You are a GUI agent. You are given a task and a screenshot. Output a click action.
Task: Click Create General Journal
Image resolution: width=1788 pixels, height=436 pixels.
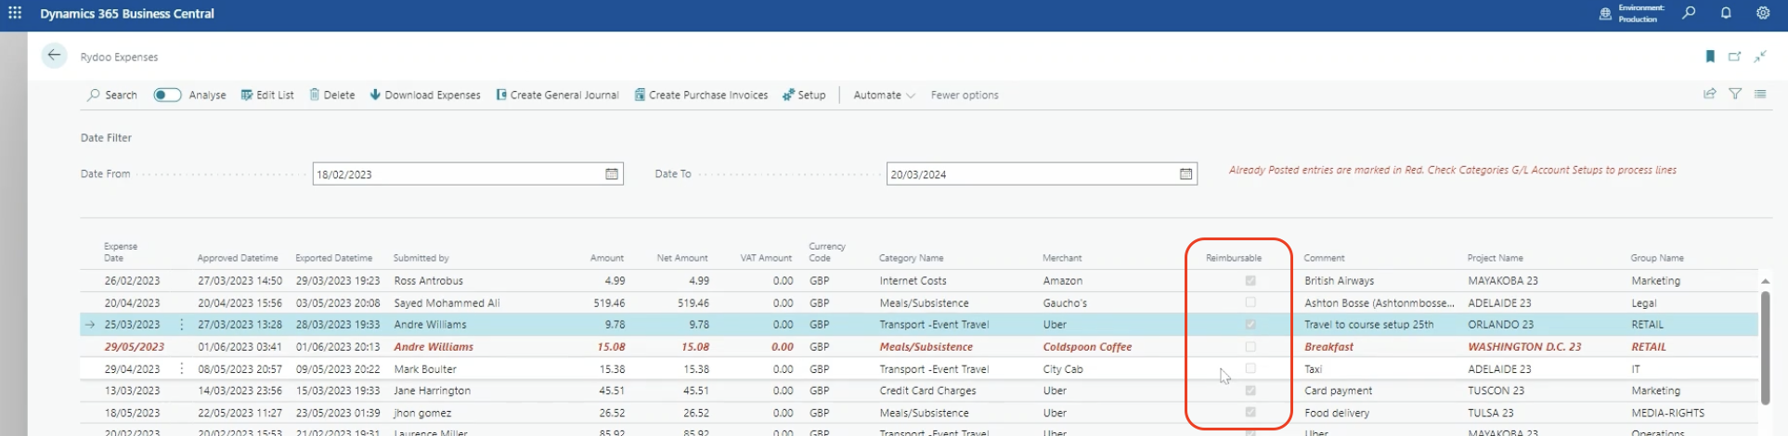(x=557, y=95)
